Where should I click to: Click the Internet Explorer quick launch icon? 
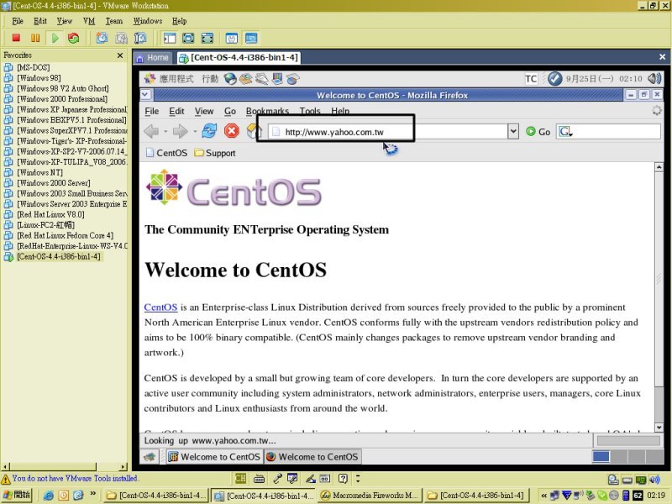49,496
